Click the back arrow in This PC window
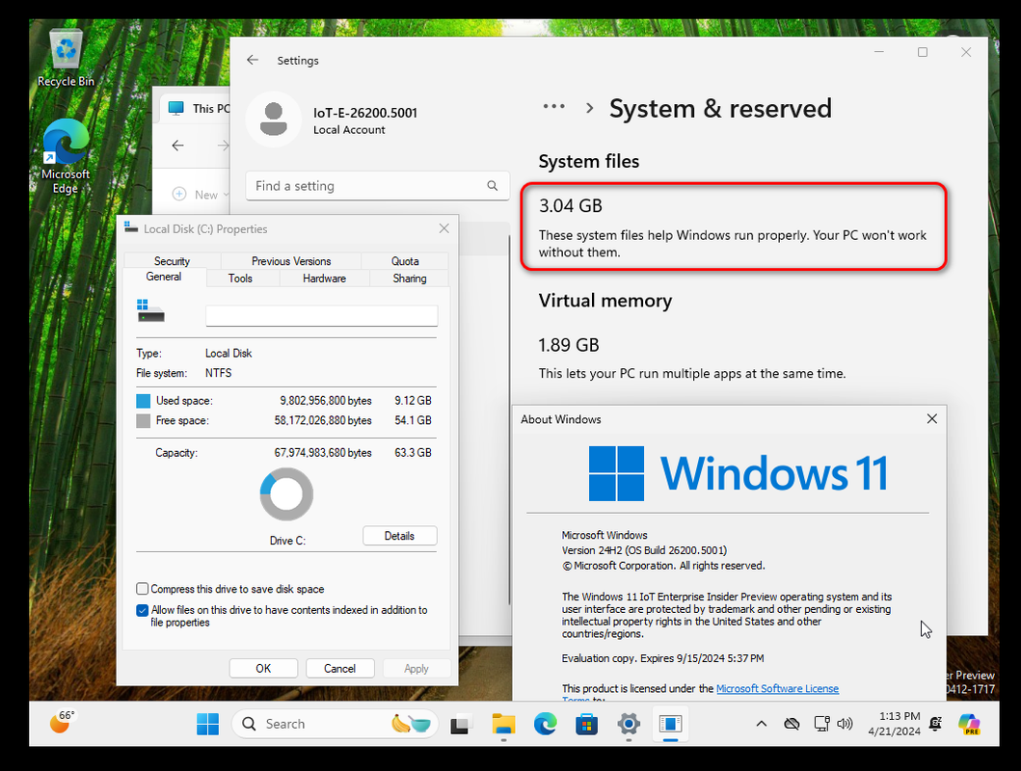1021x771 pixels. (177, 146)
